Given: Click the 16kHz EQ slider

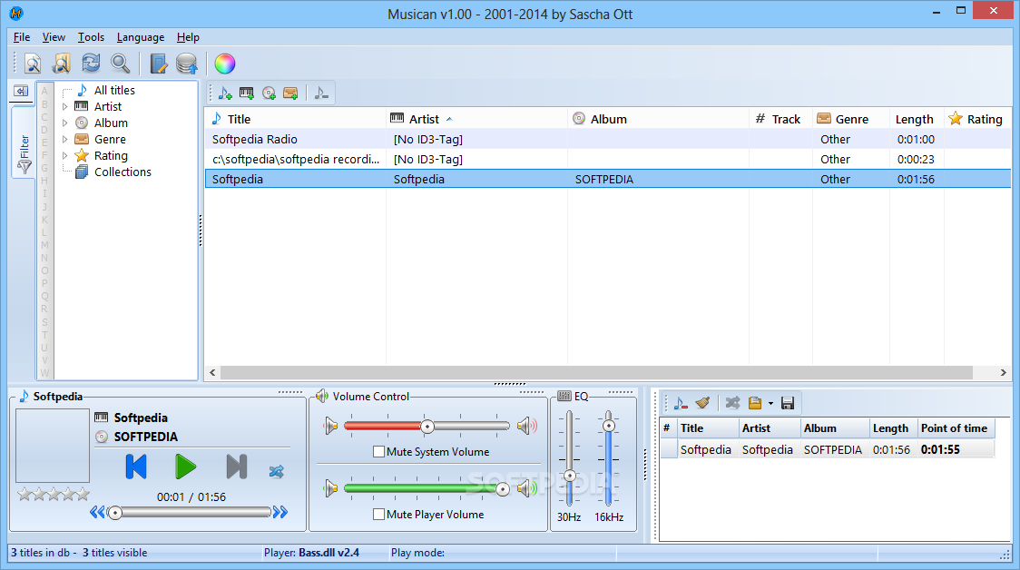Looking at the screenshot, I should tap(608, 458).
